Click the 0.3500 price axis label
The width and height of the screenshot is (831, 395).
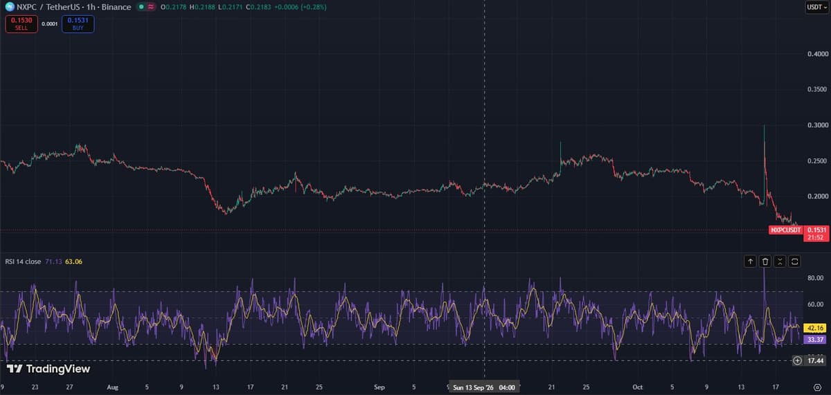click(816, 90)
